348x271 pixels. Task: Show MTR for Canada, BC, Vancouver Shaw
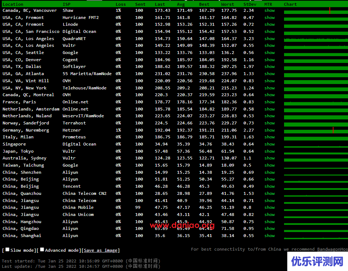(269, 10)
